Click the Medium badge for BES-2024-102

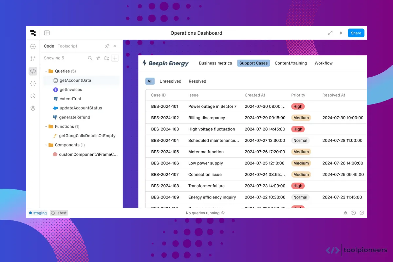(x=301, y=118)
